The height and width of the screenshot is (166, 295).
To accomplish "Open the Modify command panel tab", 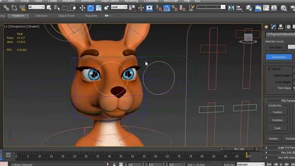I will [x=273, y=27].
